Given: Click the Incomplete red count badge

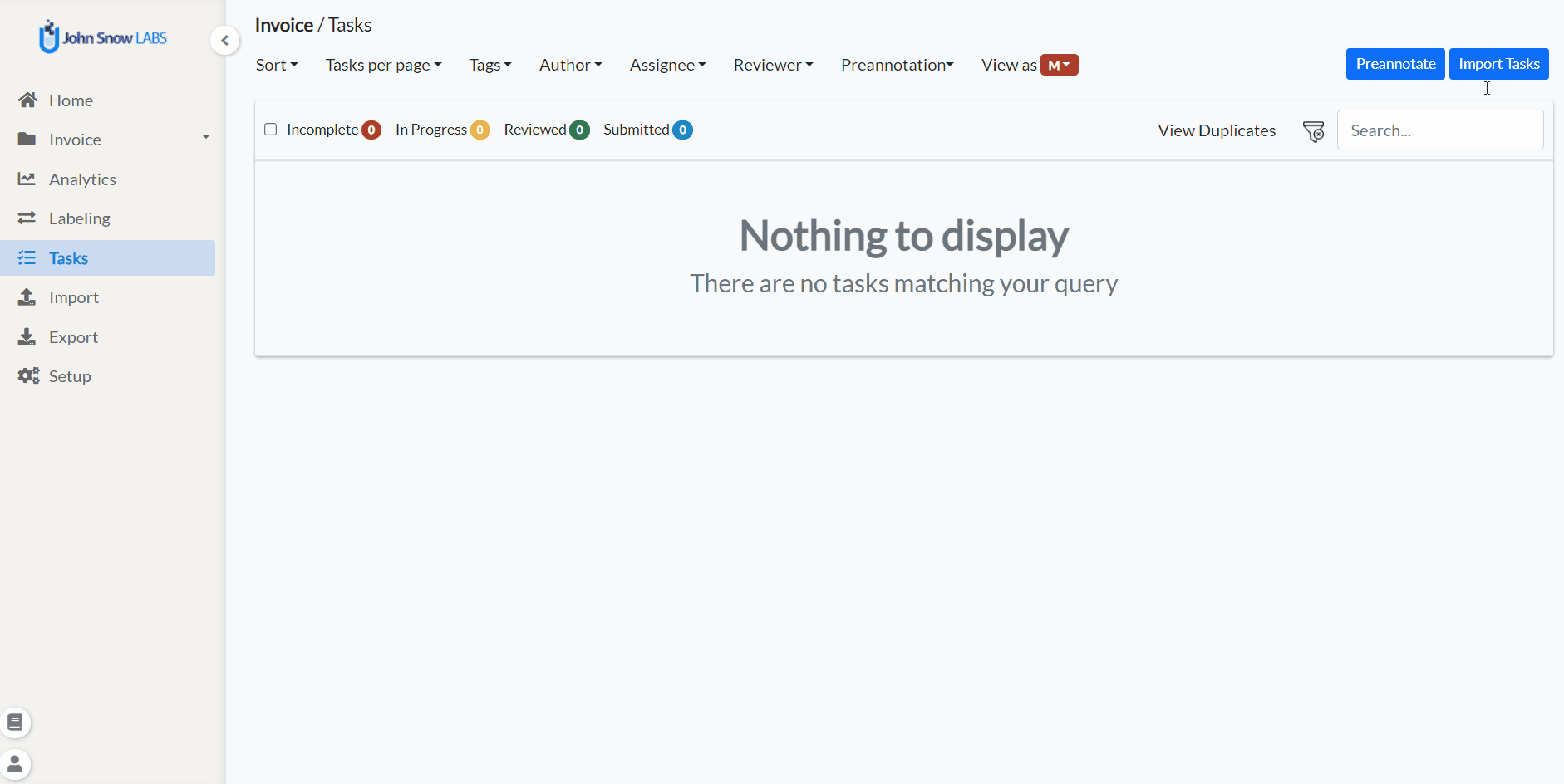Looking at the screenshot, I should click(x=371, y=130).
